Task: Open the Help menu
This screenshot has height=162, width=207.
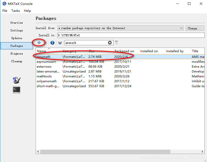Action: click(x=27, y=11)
